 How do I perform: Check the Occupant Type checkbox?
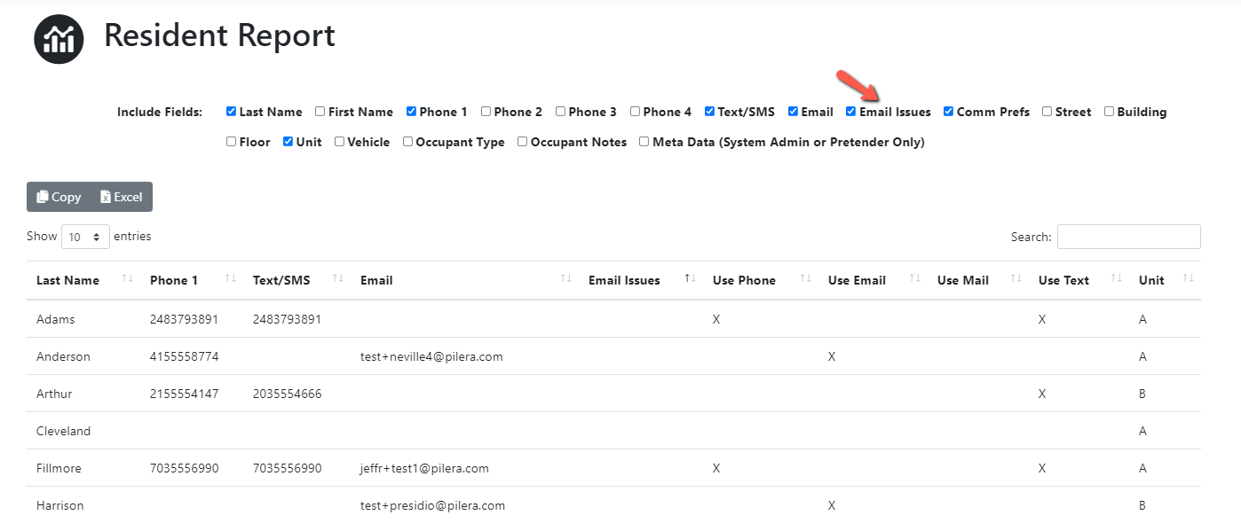click(x=407, y=142)
